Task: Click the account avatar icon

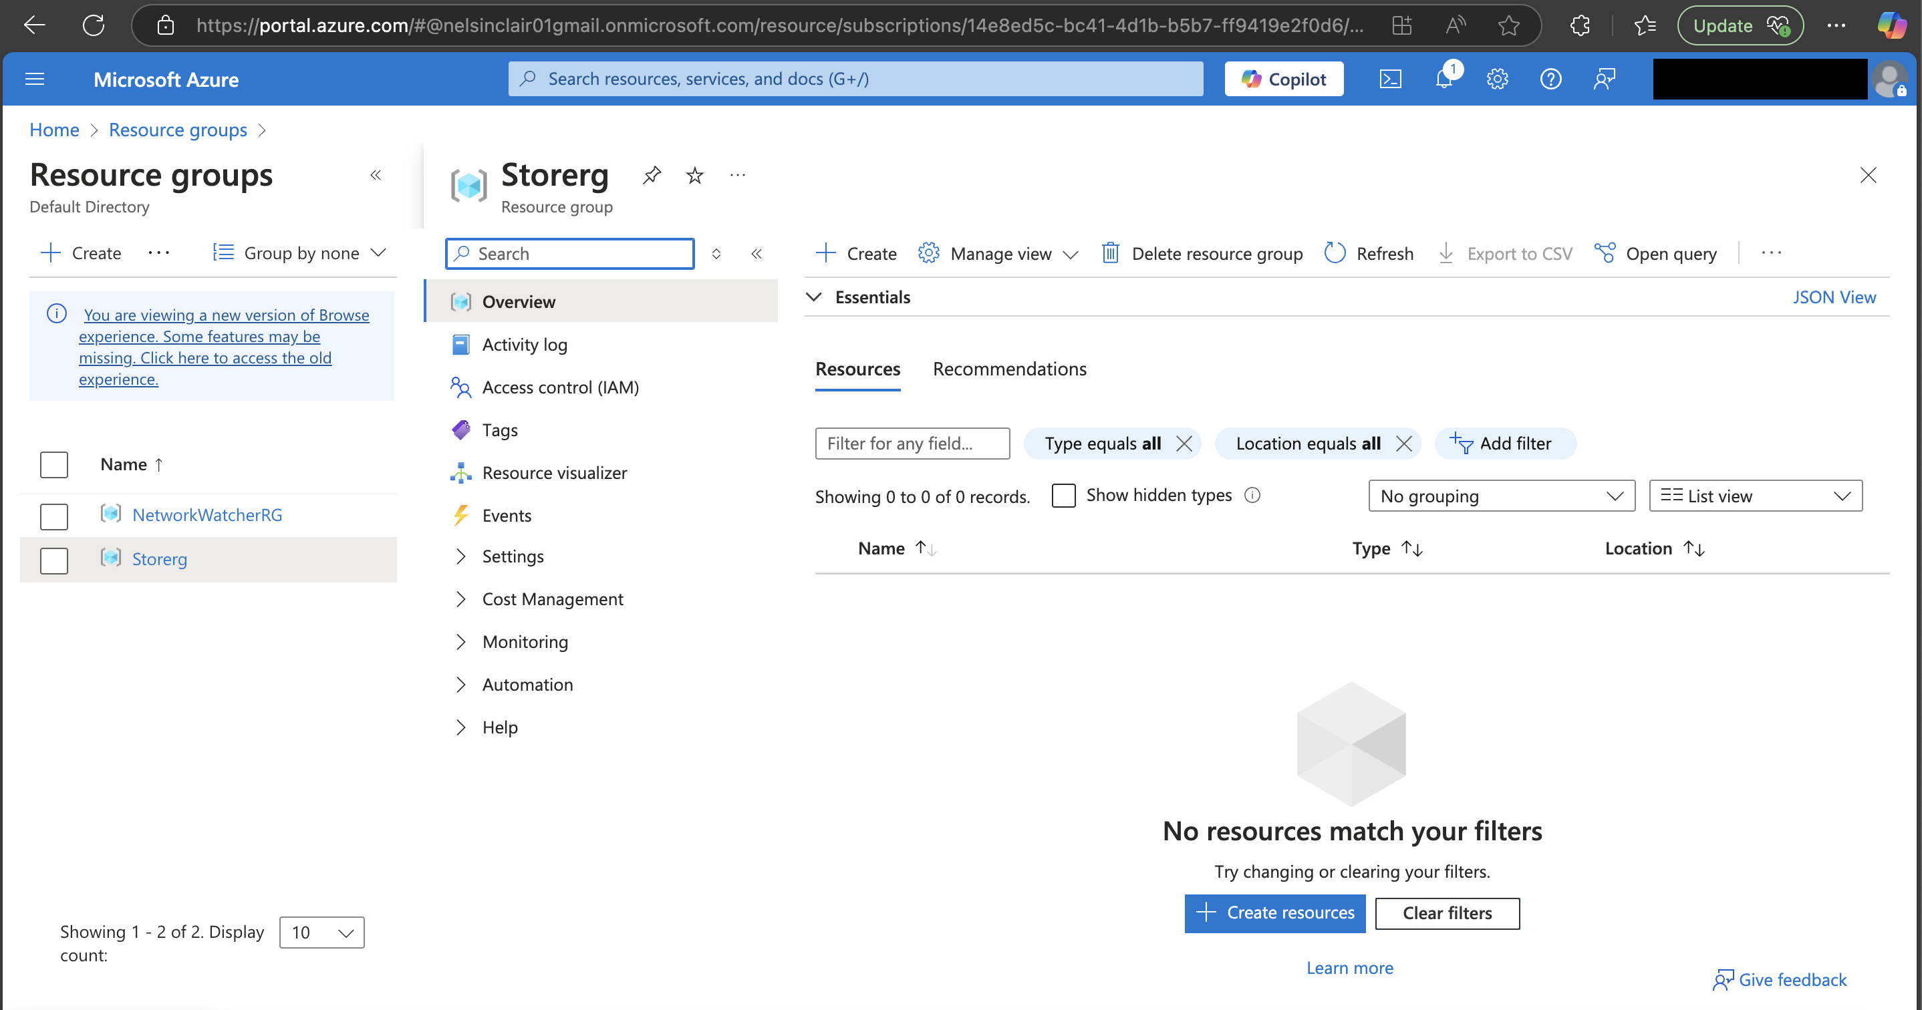Action: click(x=1890, y=79)
